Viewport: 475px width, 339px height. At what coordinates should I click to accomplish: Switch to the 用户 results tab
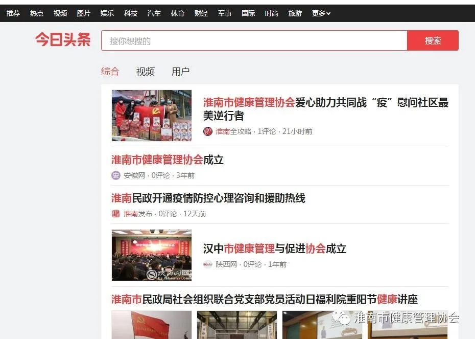pyautogui.click(x=180, y=72)
